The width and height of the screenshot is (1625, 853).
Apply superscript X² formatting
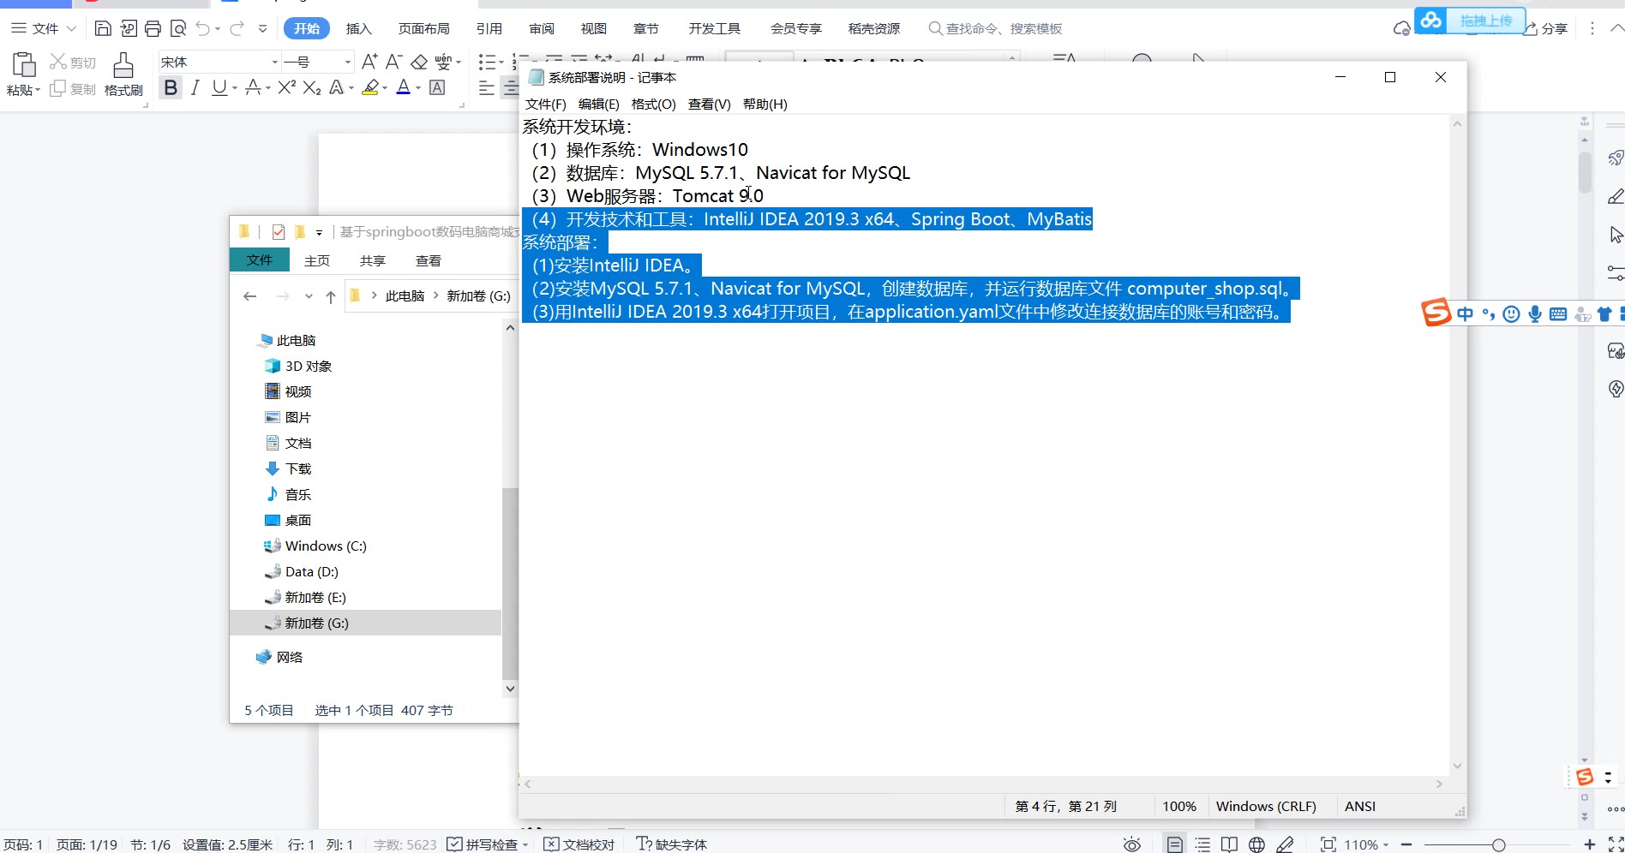point(287,87)
